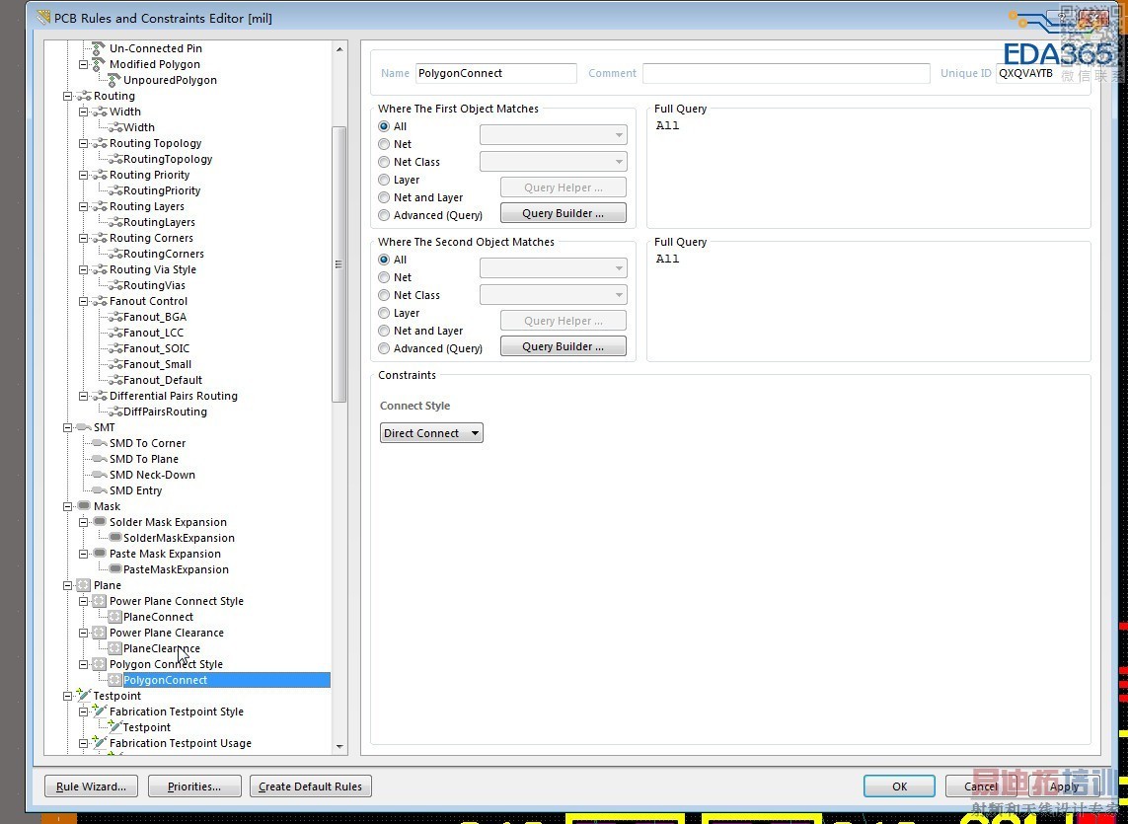Screen dimensions: 1128x824
Task: Choose Net Class for first object
Action: [384, 162]
